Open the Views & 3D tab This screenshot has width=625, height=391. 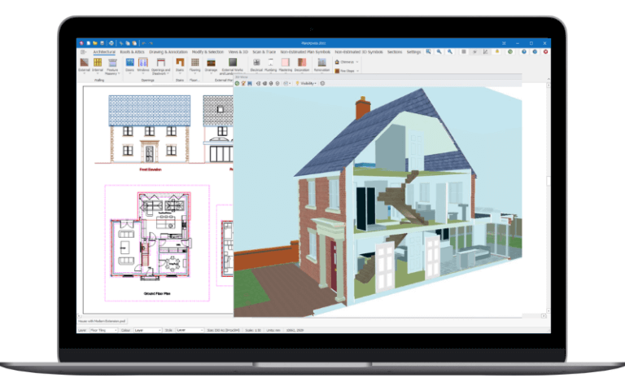(238, 52)
